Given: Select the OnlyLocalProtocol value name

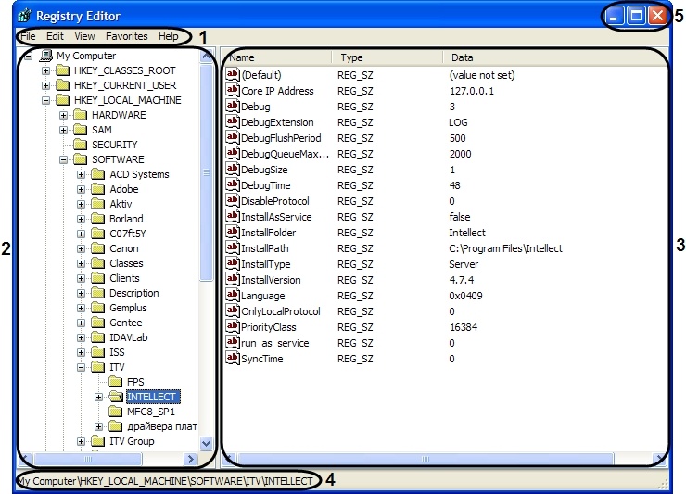Looking at the screenshot, I should (x=281, y=311).
